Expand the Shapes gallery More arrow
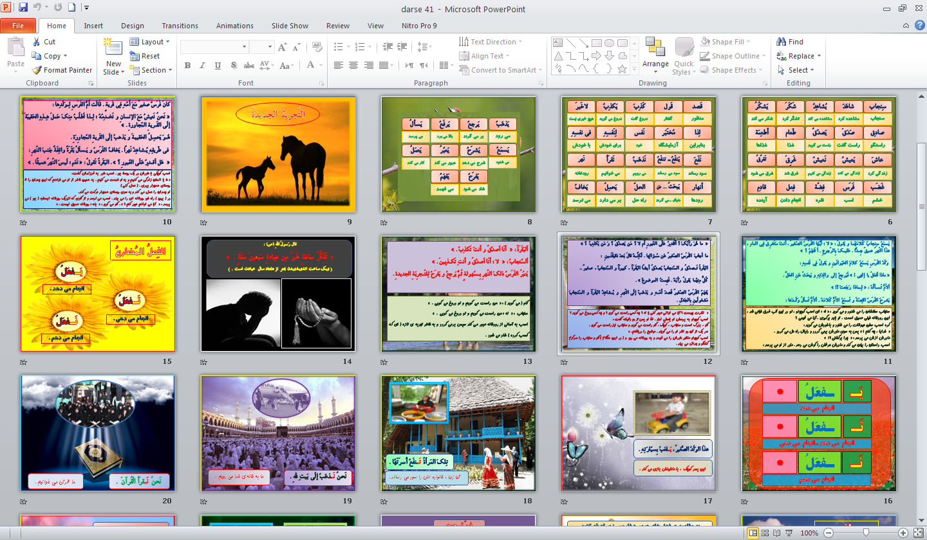 pyautogui.click(x=635, y=69)
